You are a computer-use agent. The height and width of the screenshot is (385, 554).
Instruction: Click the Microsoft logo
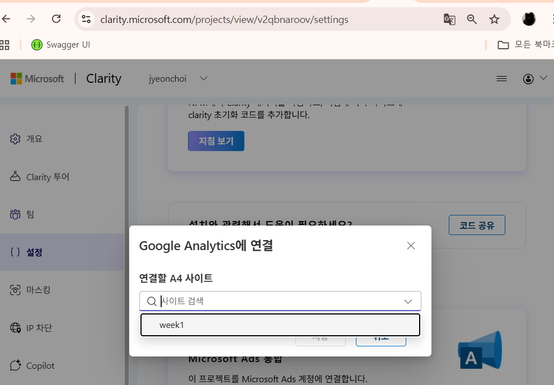click(37, 78)
